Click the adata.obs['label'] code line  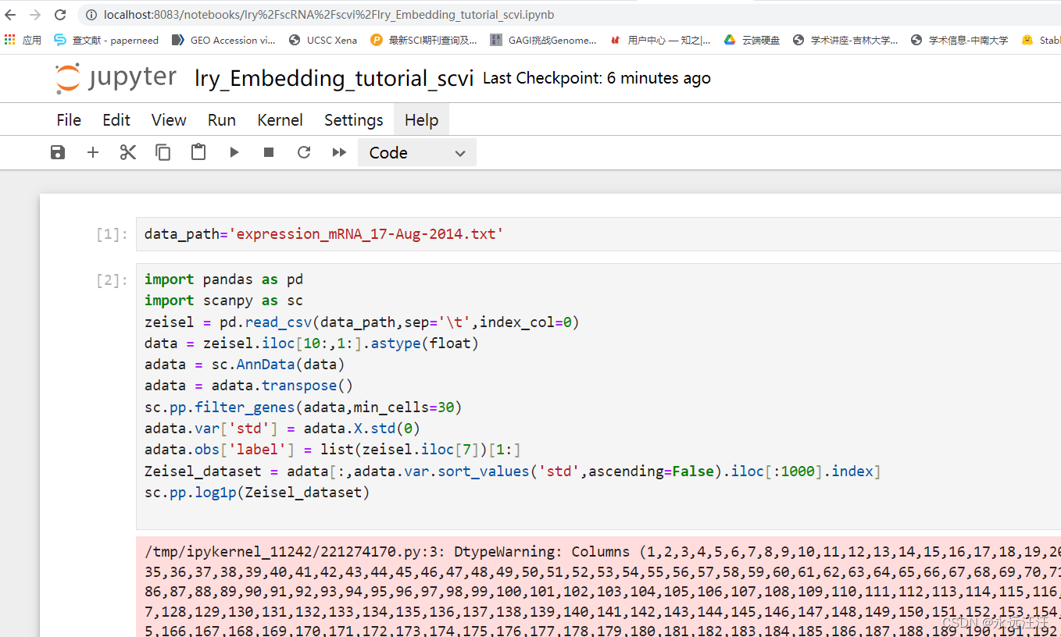point(332,450)
